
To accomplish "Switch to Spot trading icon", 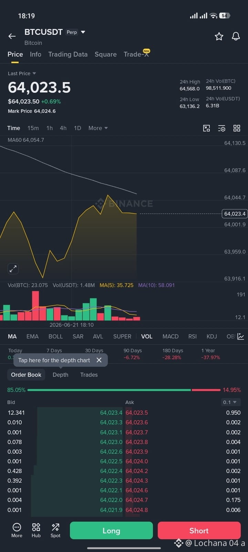I will (55, 530).
